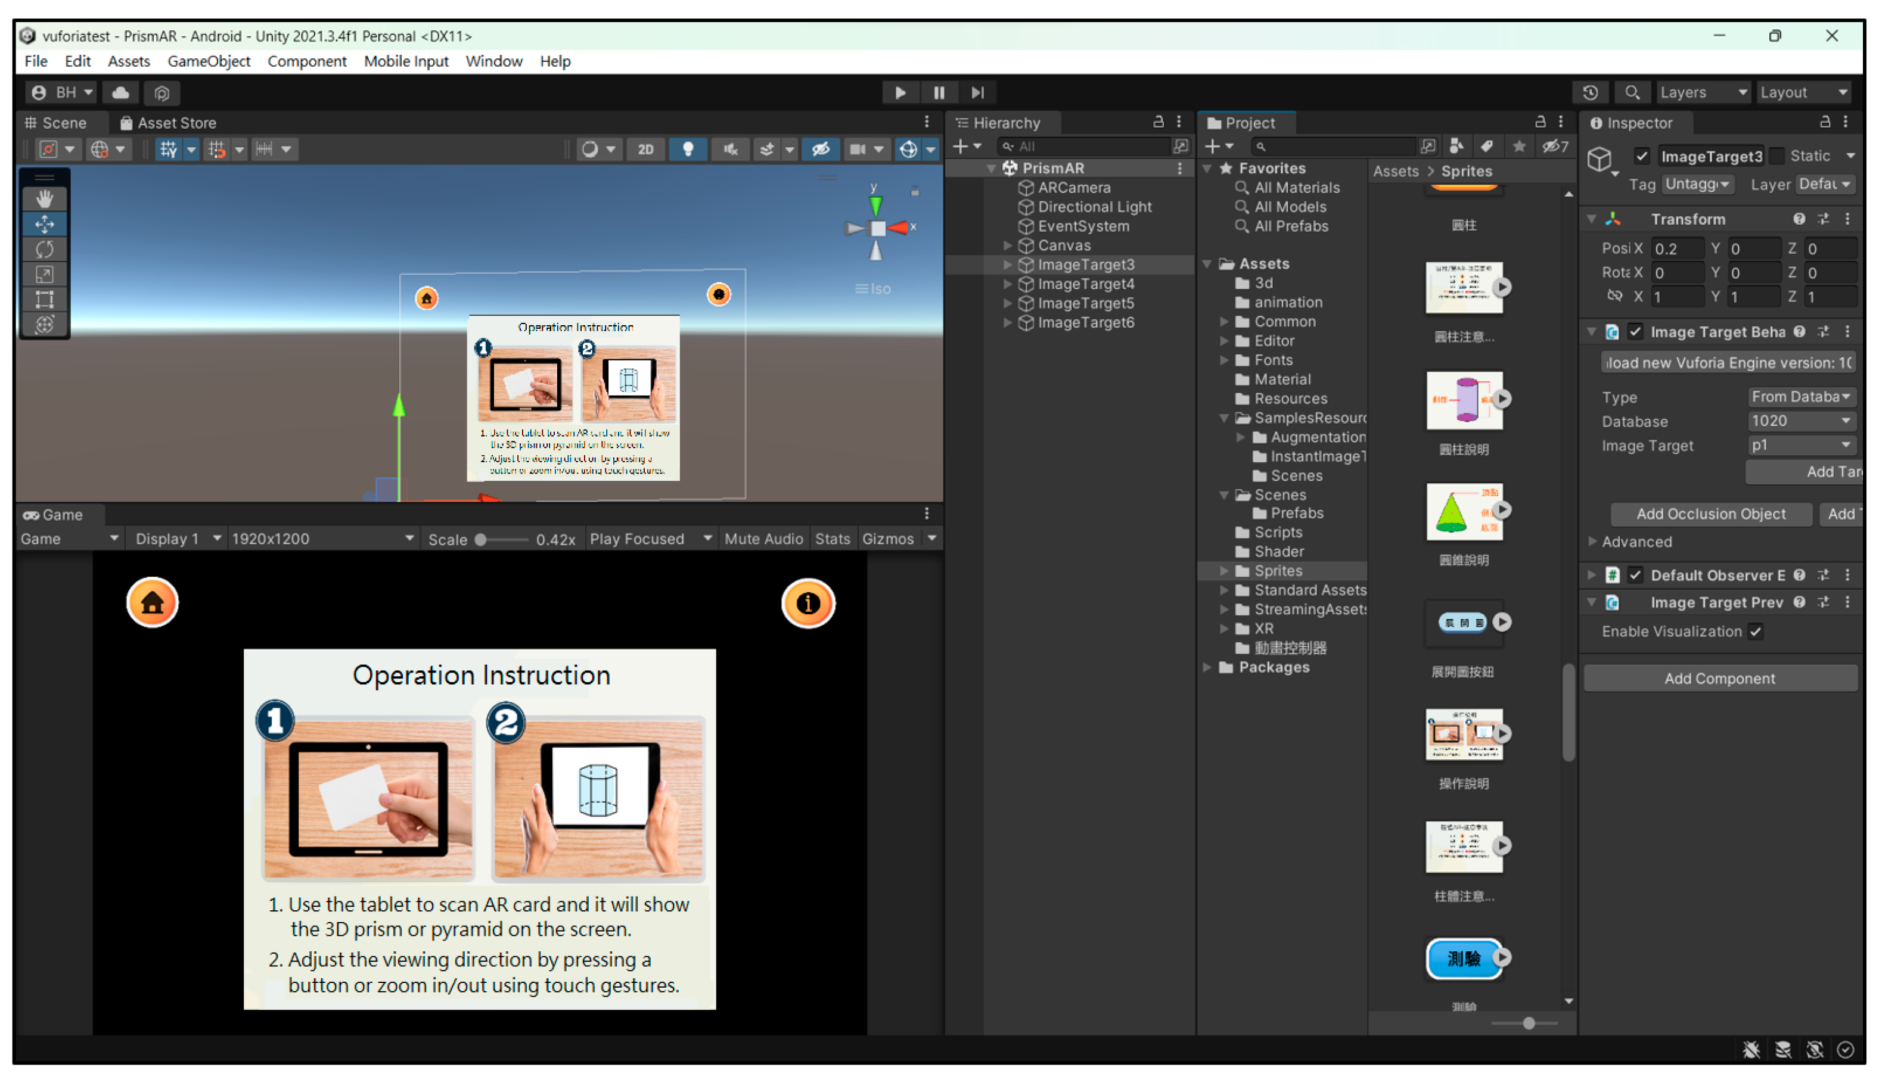Viewport: 1879px width, 1083px height.
Task: Disable Image Target Behaviour component checkbox
Action: click(x=1634, y=332)
